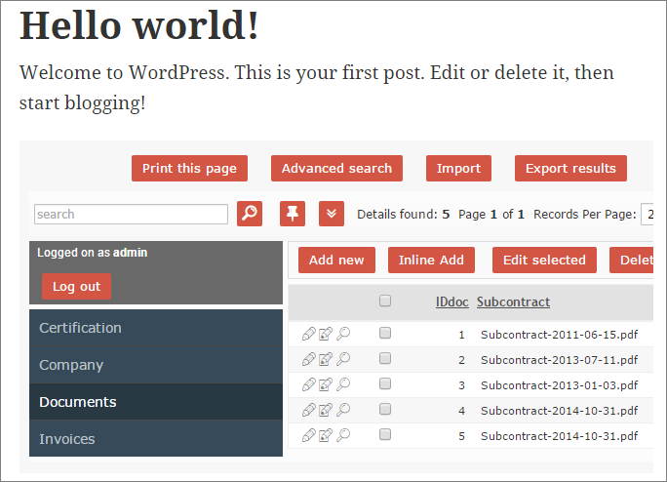Screen dimensions: 667x482
Task: Open Advanced search
Action: pyautogui.click(x=336, y=168)
